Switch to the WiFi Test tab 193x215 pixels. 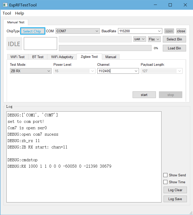17,57
